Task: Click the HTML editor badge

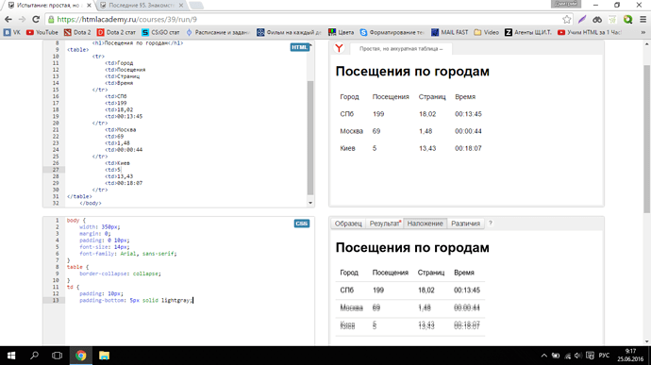Action: [299, 47]
